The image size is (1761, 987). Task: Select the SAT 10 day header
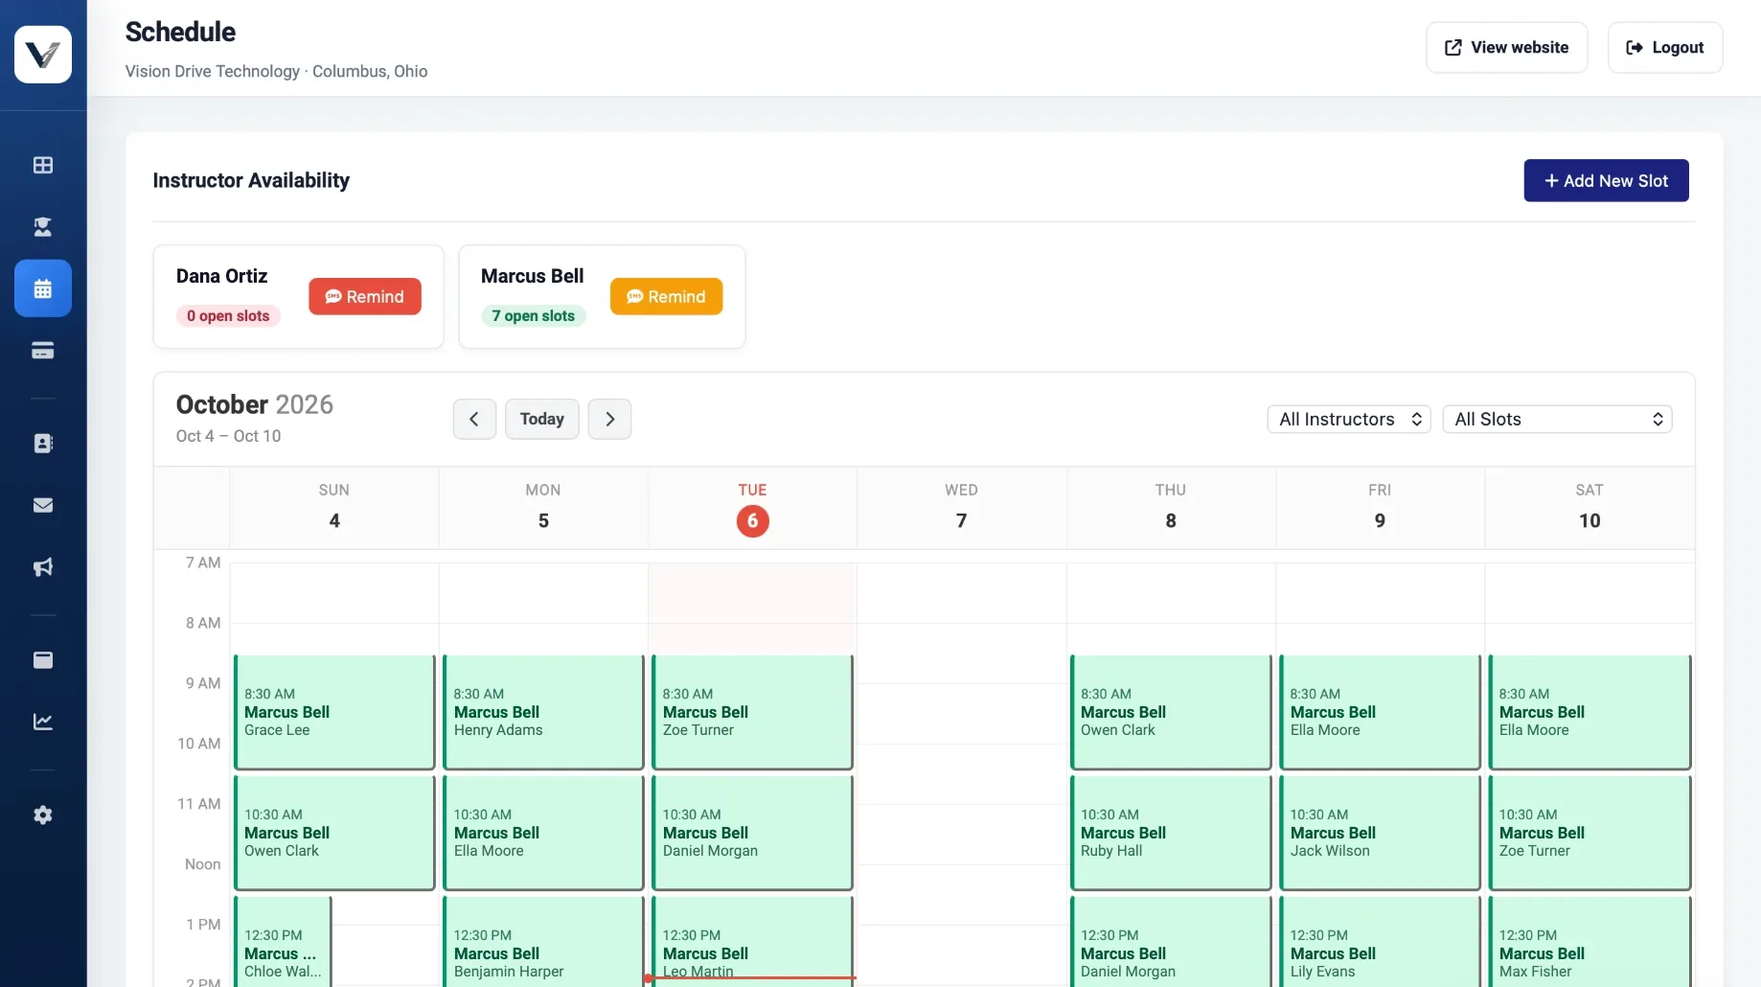click(x=1589, y=508)
